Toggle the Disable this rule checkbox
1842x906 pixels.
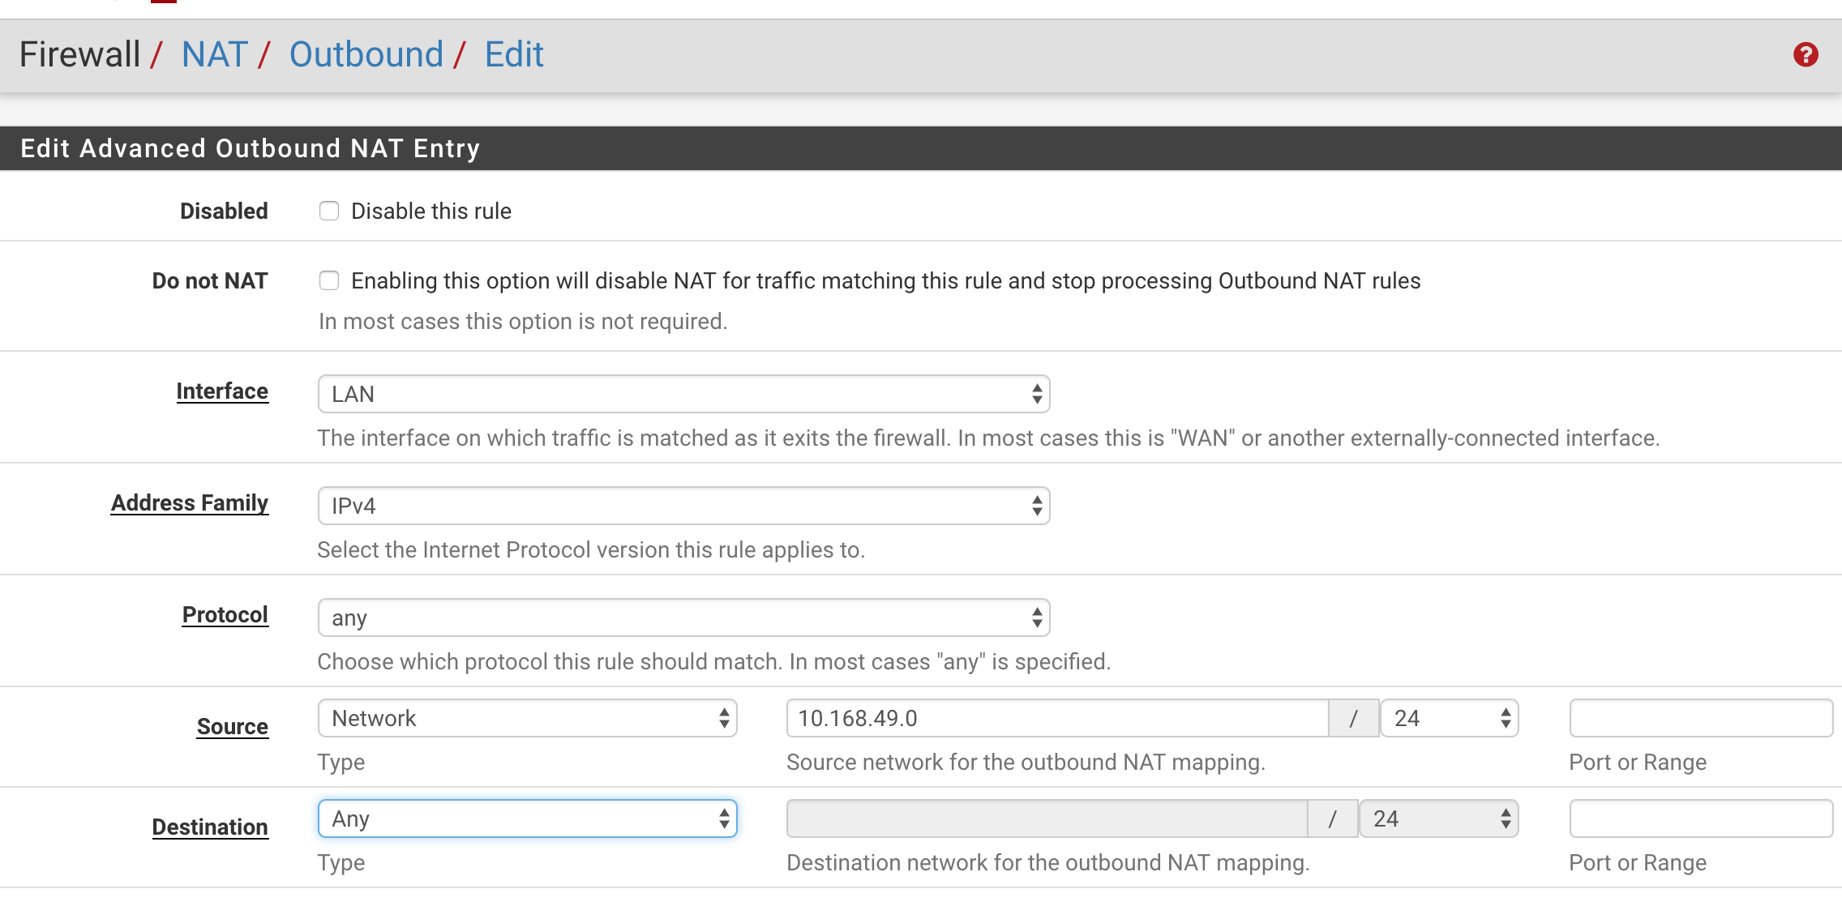(x=330, y=212)
